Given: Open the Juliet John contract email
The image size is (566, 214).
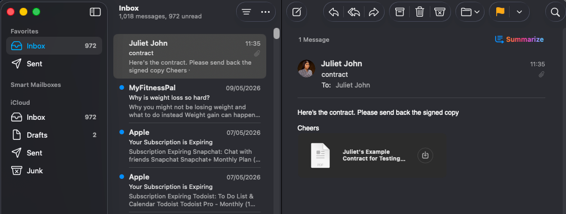Looking at the screenshot, I should tap(190, 56).
